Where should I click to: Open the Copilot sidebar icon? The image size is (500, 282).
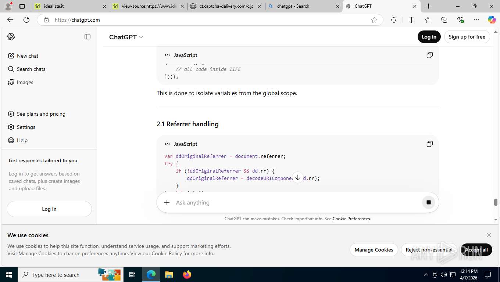click(492, 20)
